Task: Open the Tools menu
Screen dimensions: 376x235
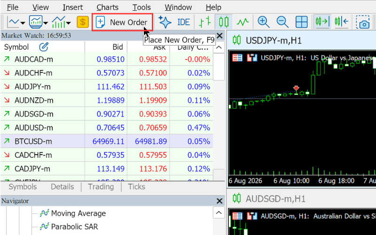Action: (x=141, y=8)
